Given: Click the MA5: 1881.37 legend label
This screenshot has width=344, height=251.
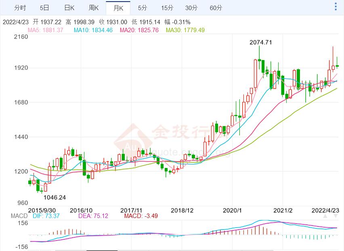Looking at the screenshot, I should pos(45,30).
